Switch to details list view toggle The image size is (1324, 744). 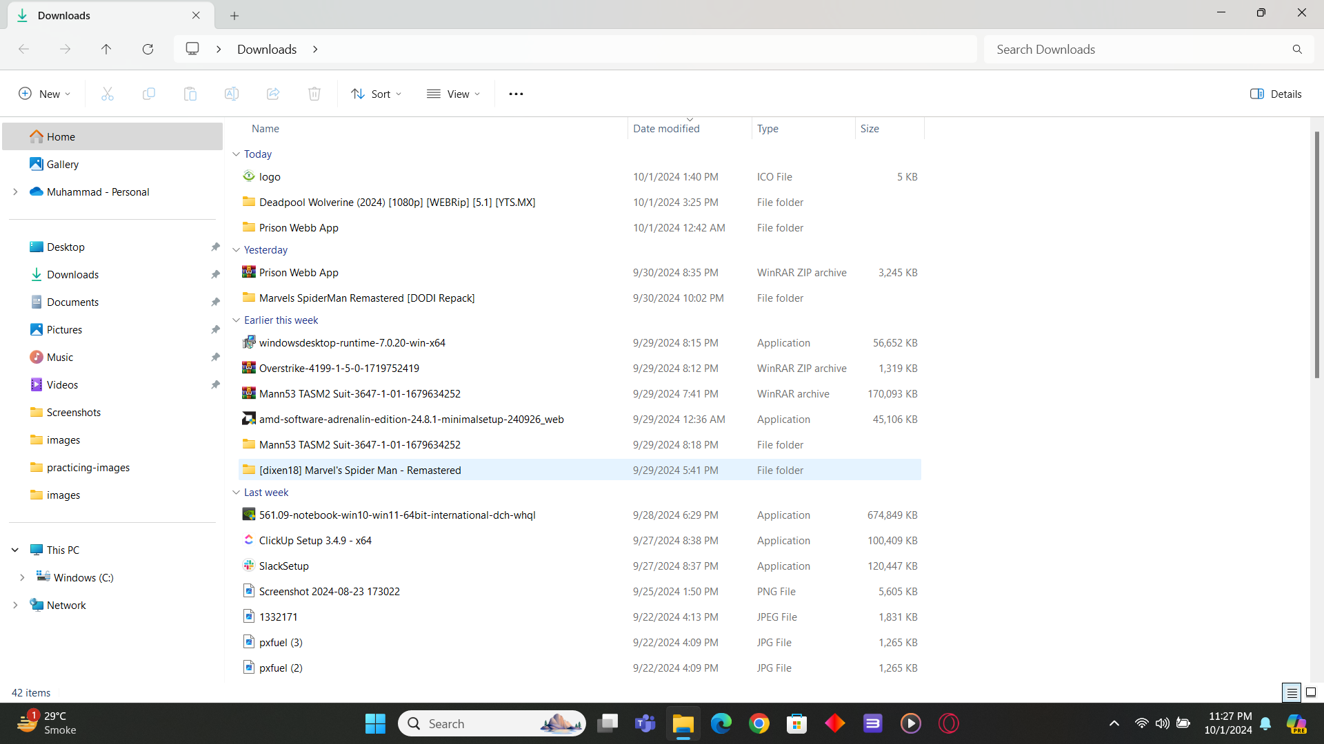[1292, 692]
